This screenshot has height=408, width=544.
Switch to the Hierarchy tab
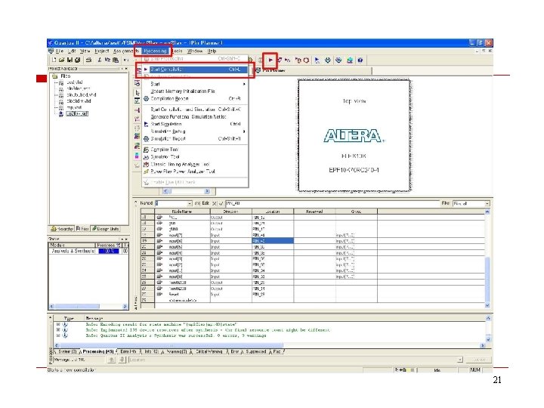62,229
